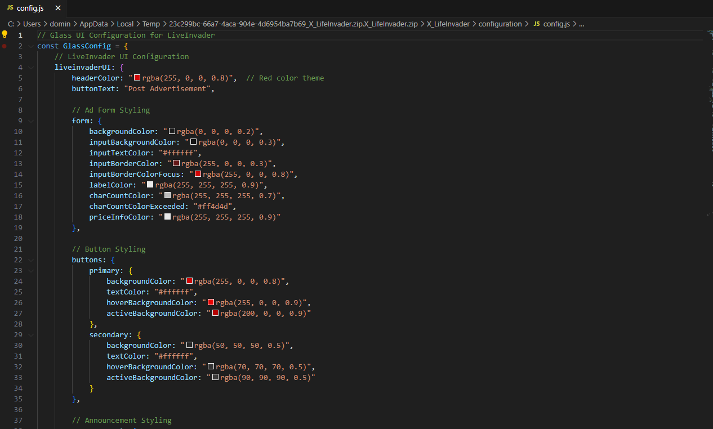Open the primary backgroundColor swatch on line 24
713x429 pixels.
click(x=189, y=281)
